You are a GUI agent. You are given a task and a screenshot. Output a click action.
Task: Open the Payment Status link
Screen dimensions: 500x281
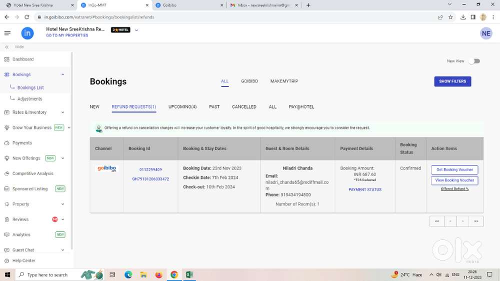click(x=364, y=190)
